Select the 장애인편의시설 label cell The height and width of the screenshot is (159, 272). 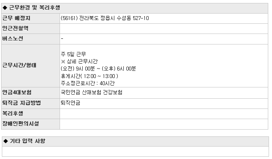tap(31, 124)
